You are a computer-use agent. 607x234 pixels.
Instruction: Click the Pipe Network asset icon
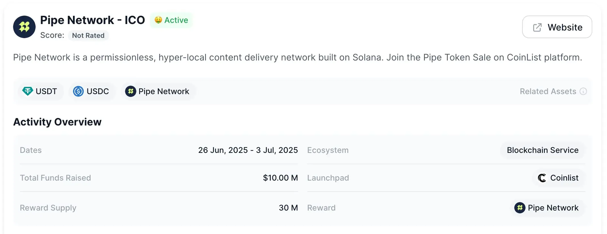[x=130, y=91]
